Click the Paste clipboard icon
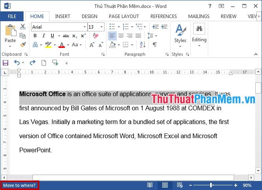 tap(11, 30)
